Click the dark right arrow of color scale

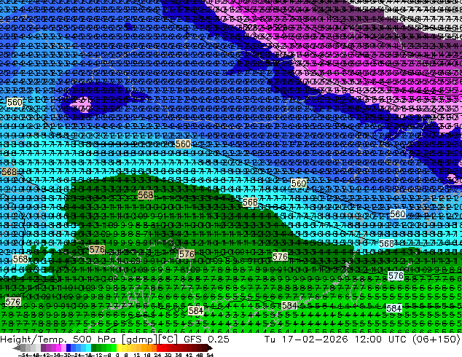tap(210, 348)
